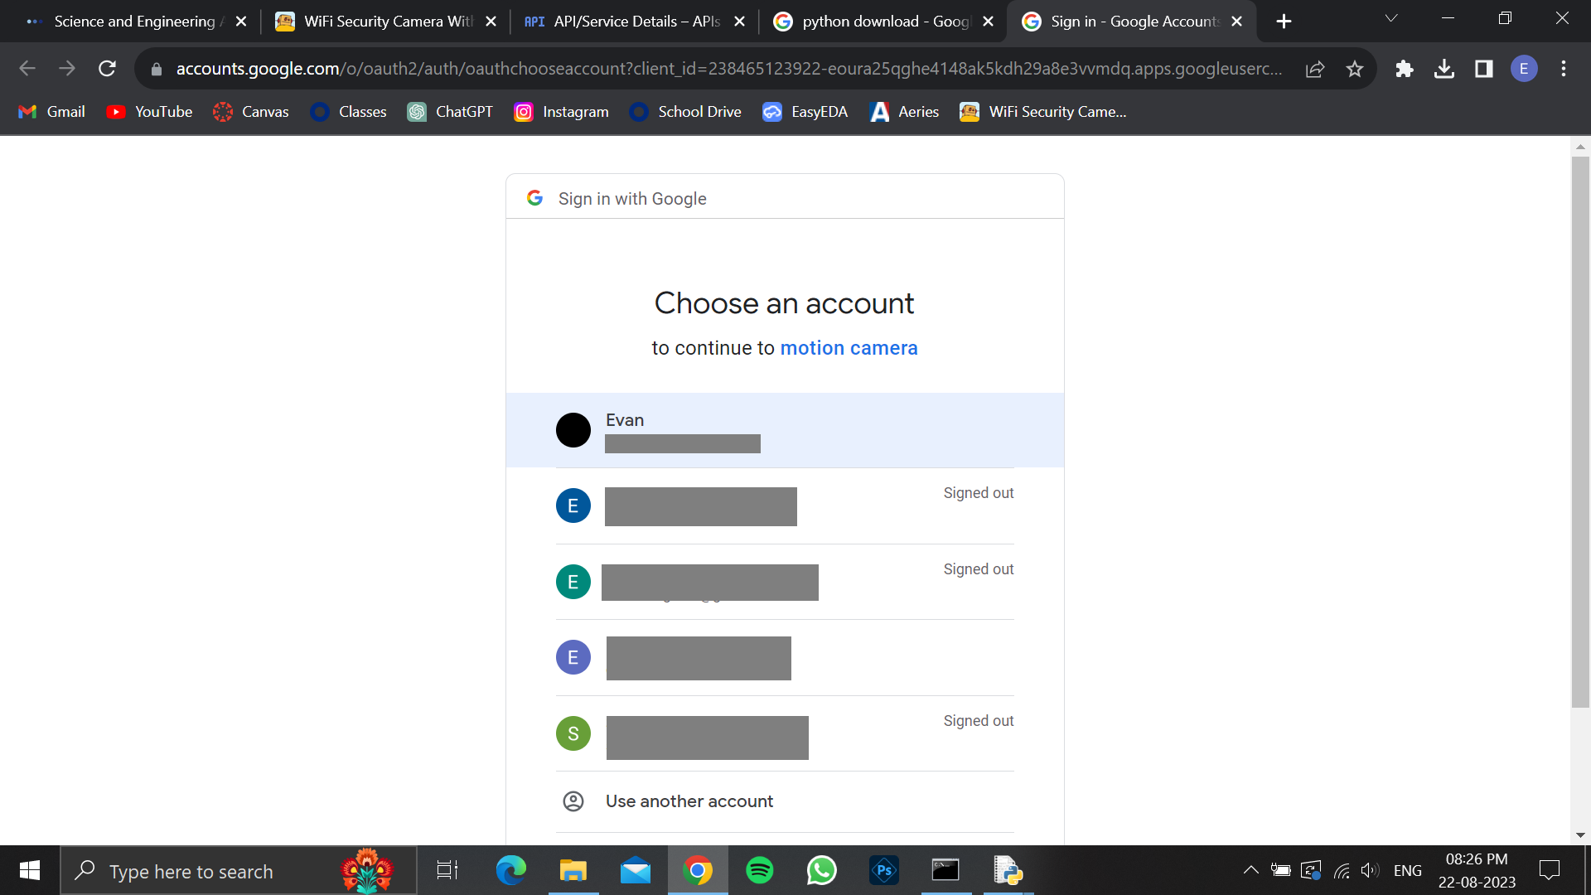Bookmark this page with star icon
1591x895 pixels.
click(1355, 69)
